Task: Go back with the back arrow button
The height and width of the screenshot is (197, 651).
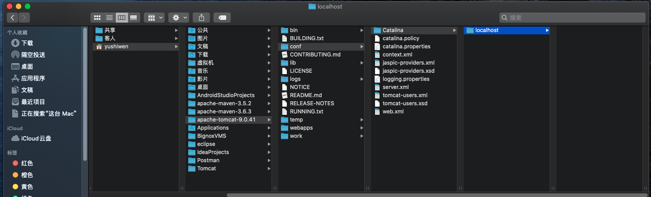Action: tap(12, 18)
